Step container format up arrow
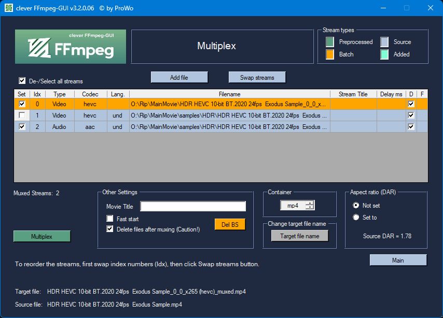 point(310,203)
